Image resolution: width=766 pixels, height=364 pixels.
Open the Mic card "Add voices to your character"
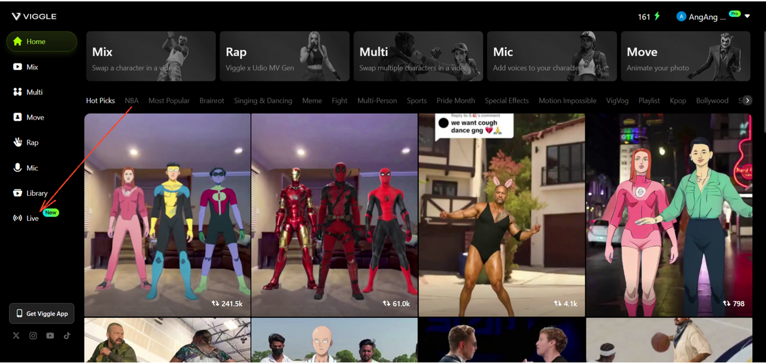pos(552,56)
